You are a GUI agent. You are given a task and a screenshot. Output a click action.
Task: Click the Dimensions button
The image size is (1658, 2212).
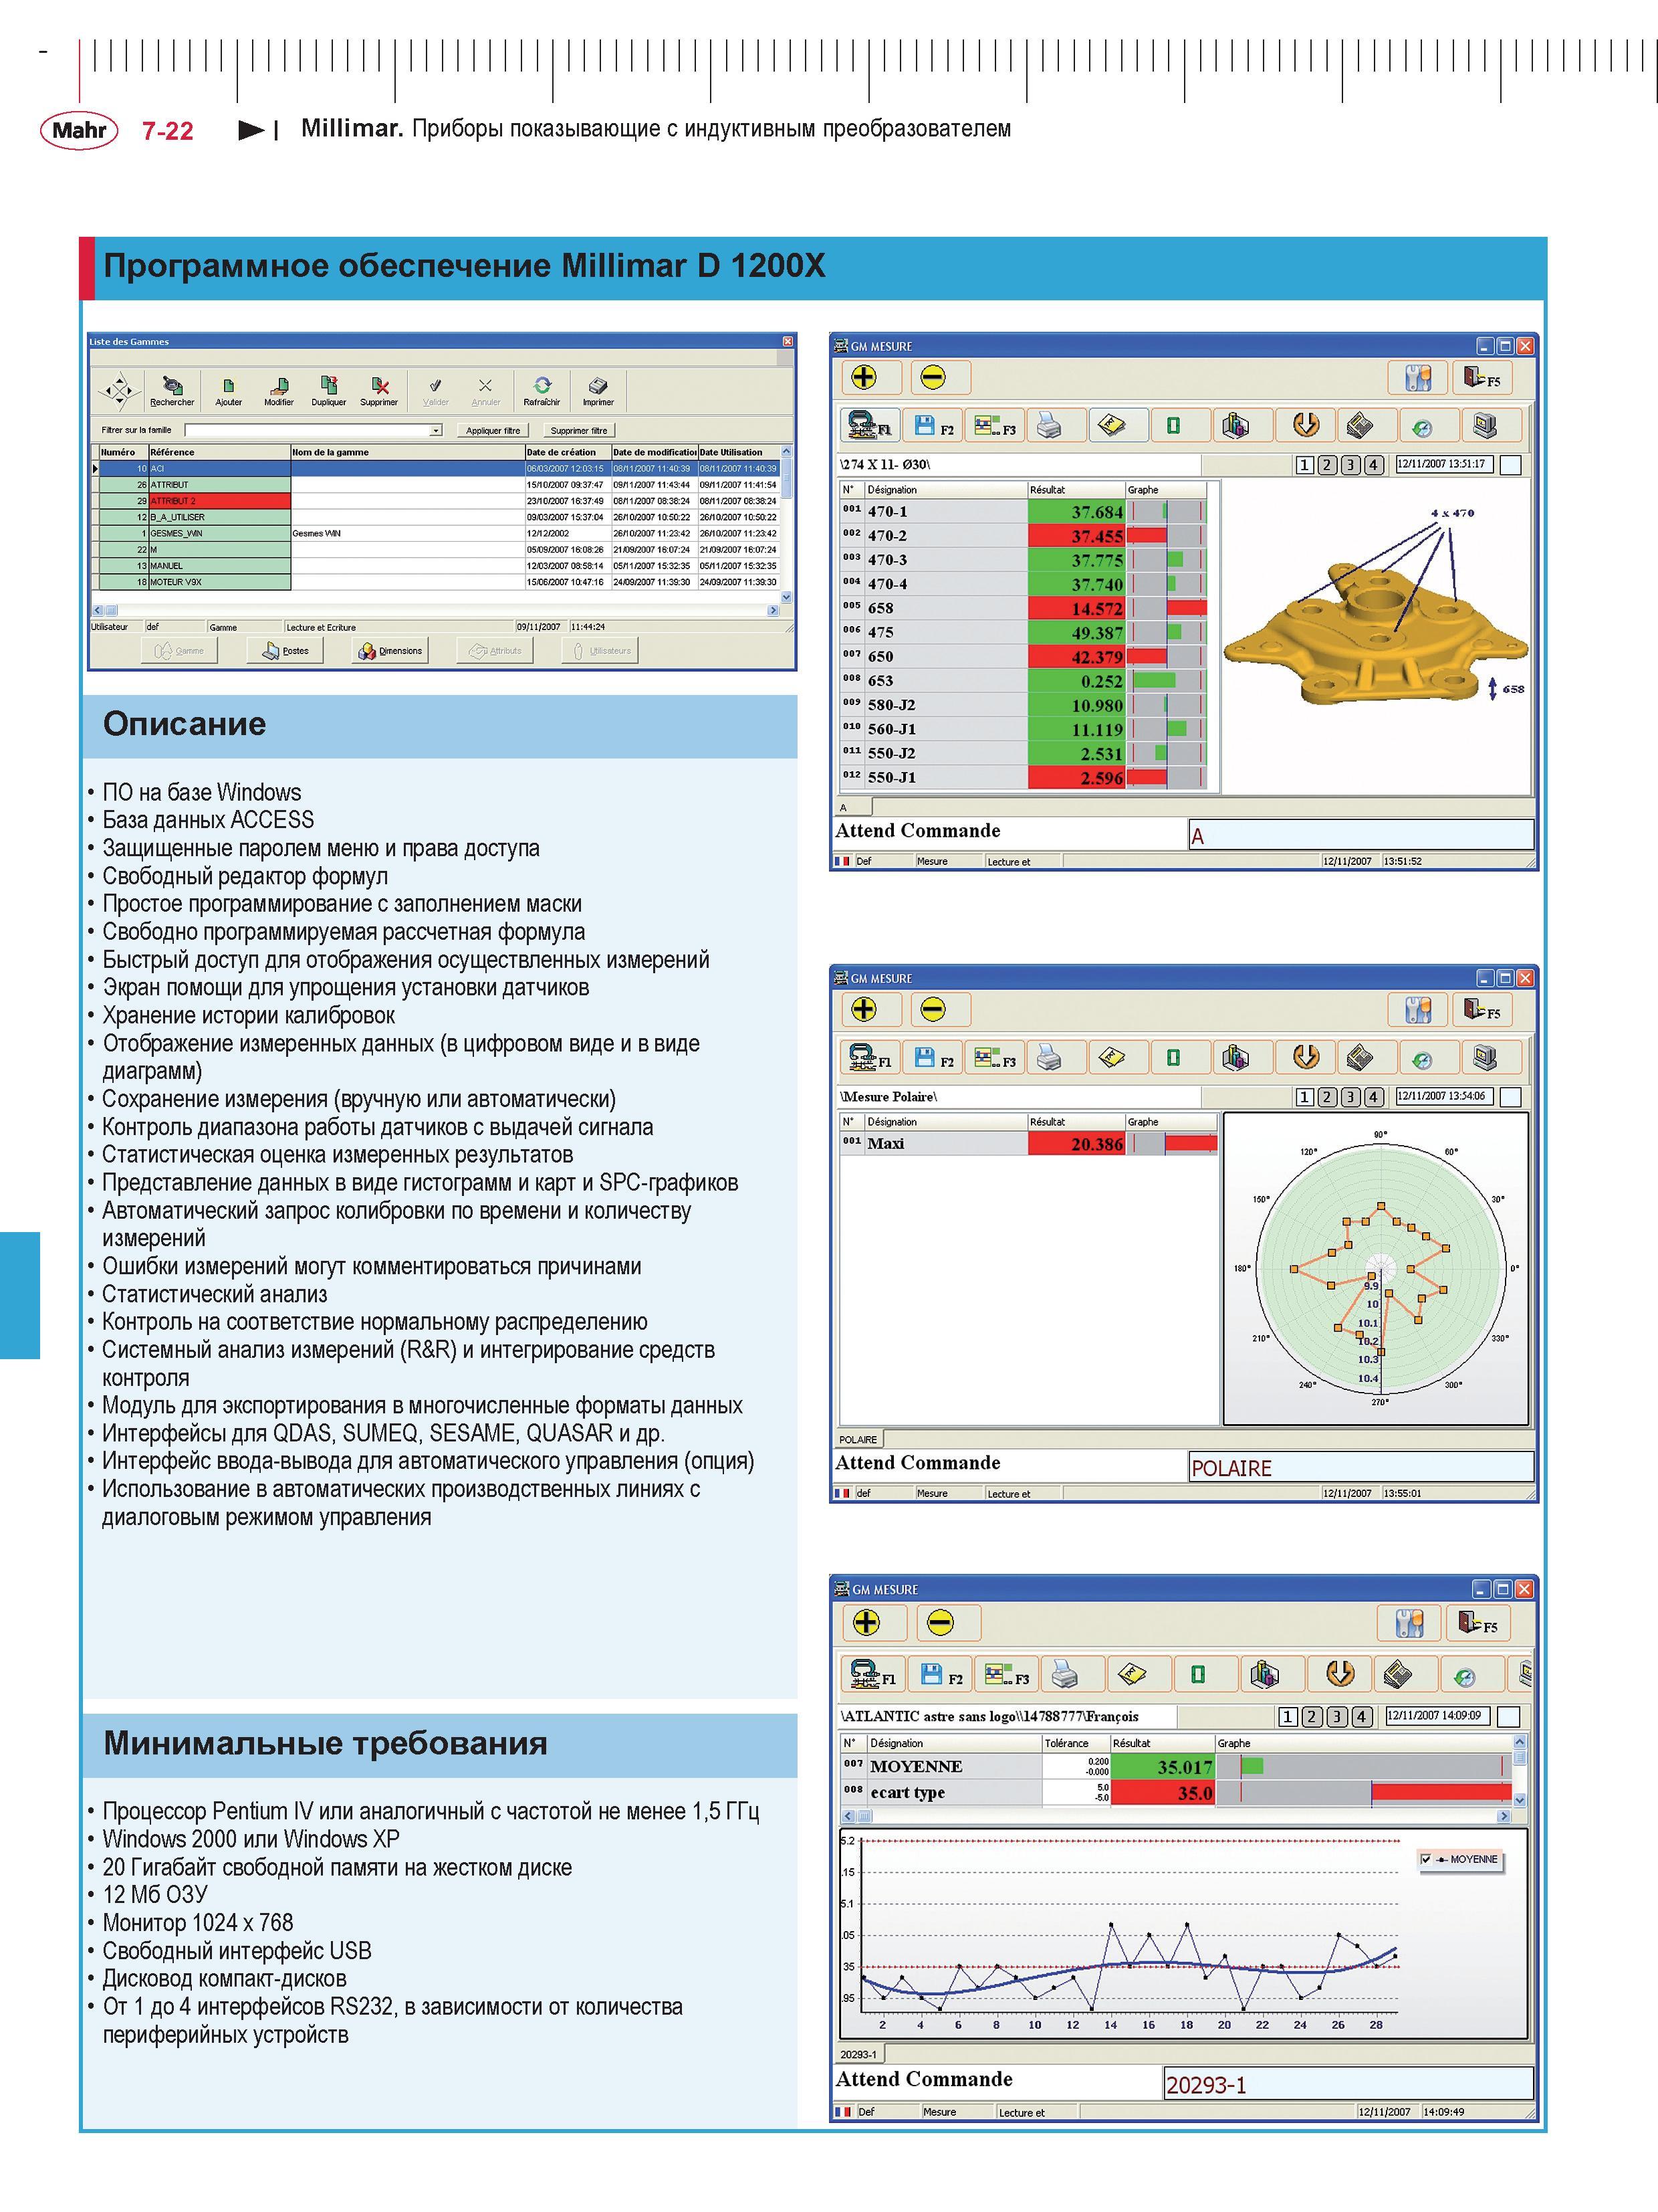pyautogui.click(x=390, y=651)
